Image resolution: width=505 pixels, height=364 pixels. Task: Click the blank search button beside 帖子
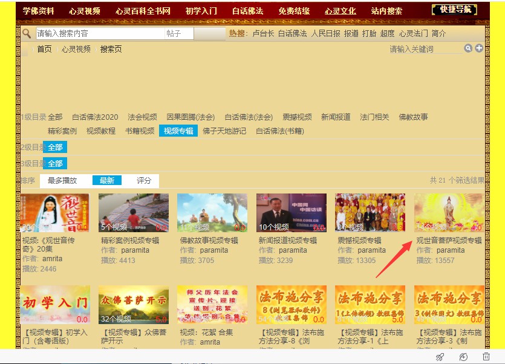coord(210,33)
